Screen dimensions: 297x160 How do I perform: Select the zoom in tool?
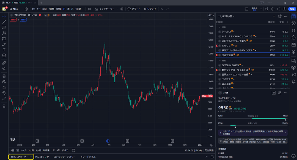click(x=4, y=68)
